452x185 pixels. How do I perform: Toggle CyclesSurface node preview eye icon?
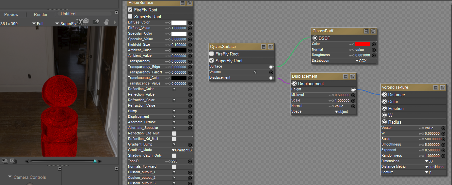click(x=270, y=47)
